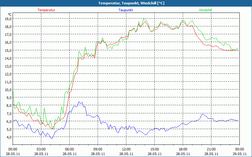The height and width of the screenshot is (157, 252).
Task: Click the 16,0 y-axis value
Action: (x=9, y=42)
